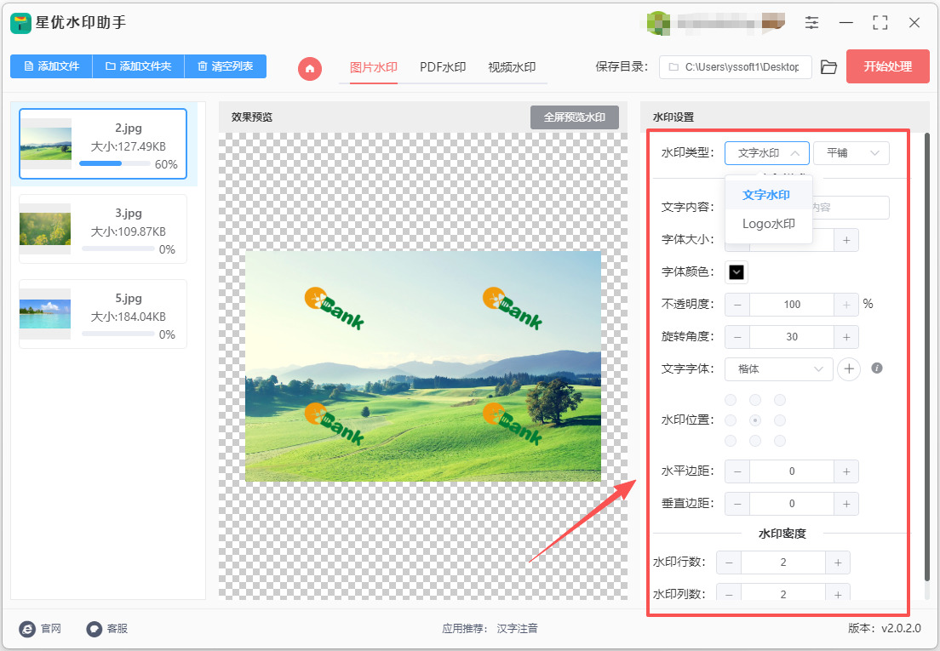
Task: Decrease watermark rows with minus button
Action: [x=729, y=562]
